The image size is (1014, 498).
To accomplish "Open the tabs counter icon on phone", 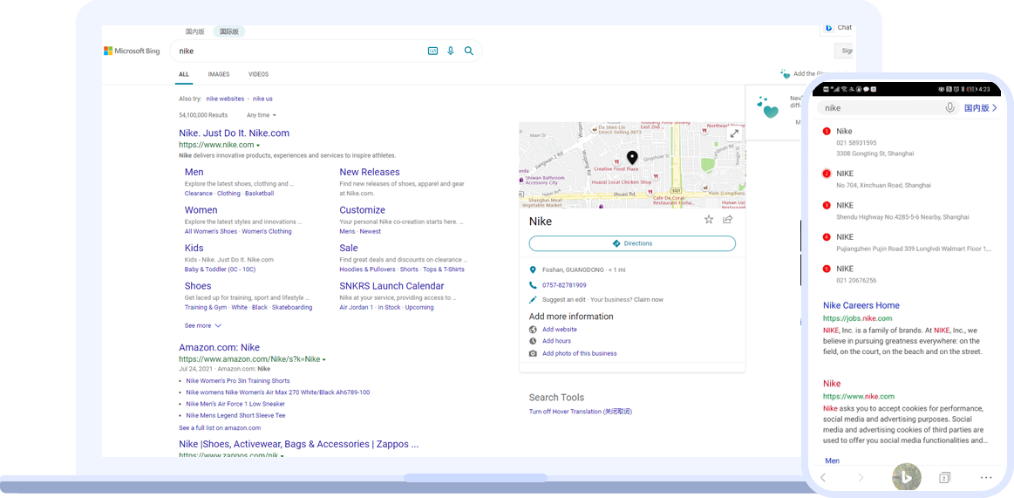I will point(944,478).
